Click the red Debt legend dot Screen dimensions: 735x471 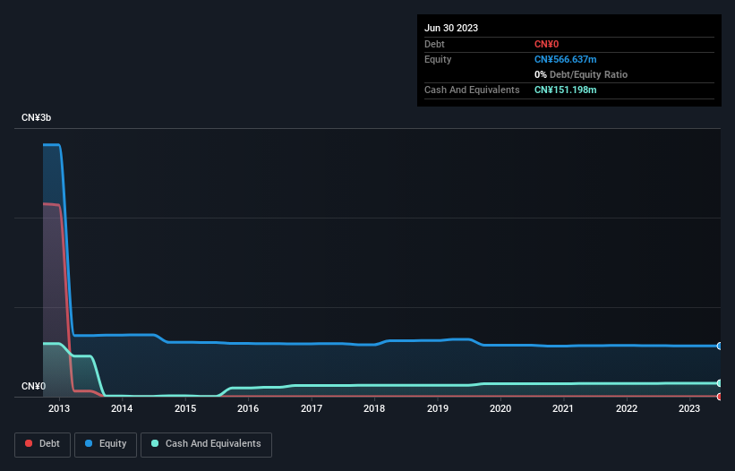pyautogui.click(x=29, y=443)
